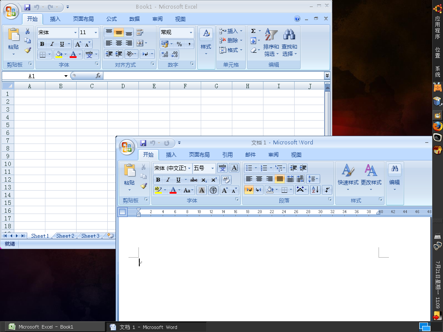Click the Excel Office button
443x332 pixels.
[x=11, y=11]
